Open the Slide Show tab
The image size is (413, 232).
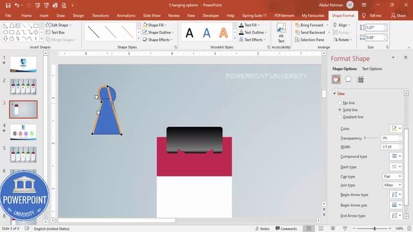(152, 15)
